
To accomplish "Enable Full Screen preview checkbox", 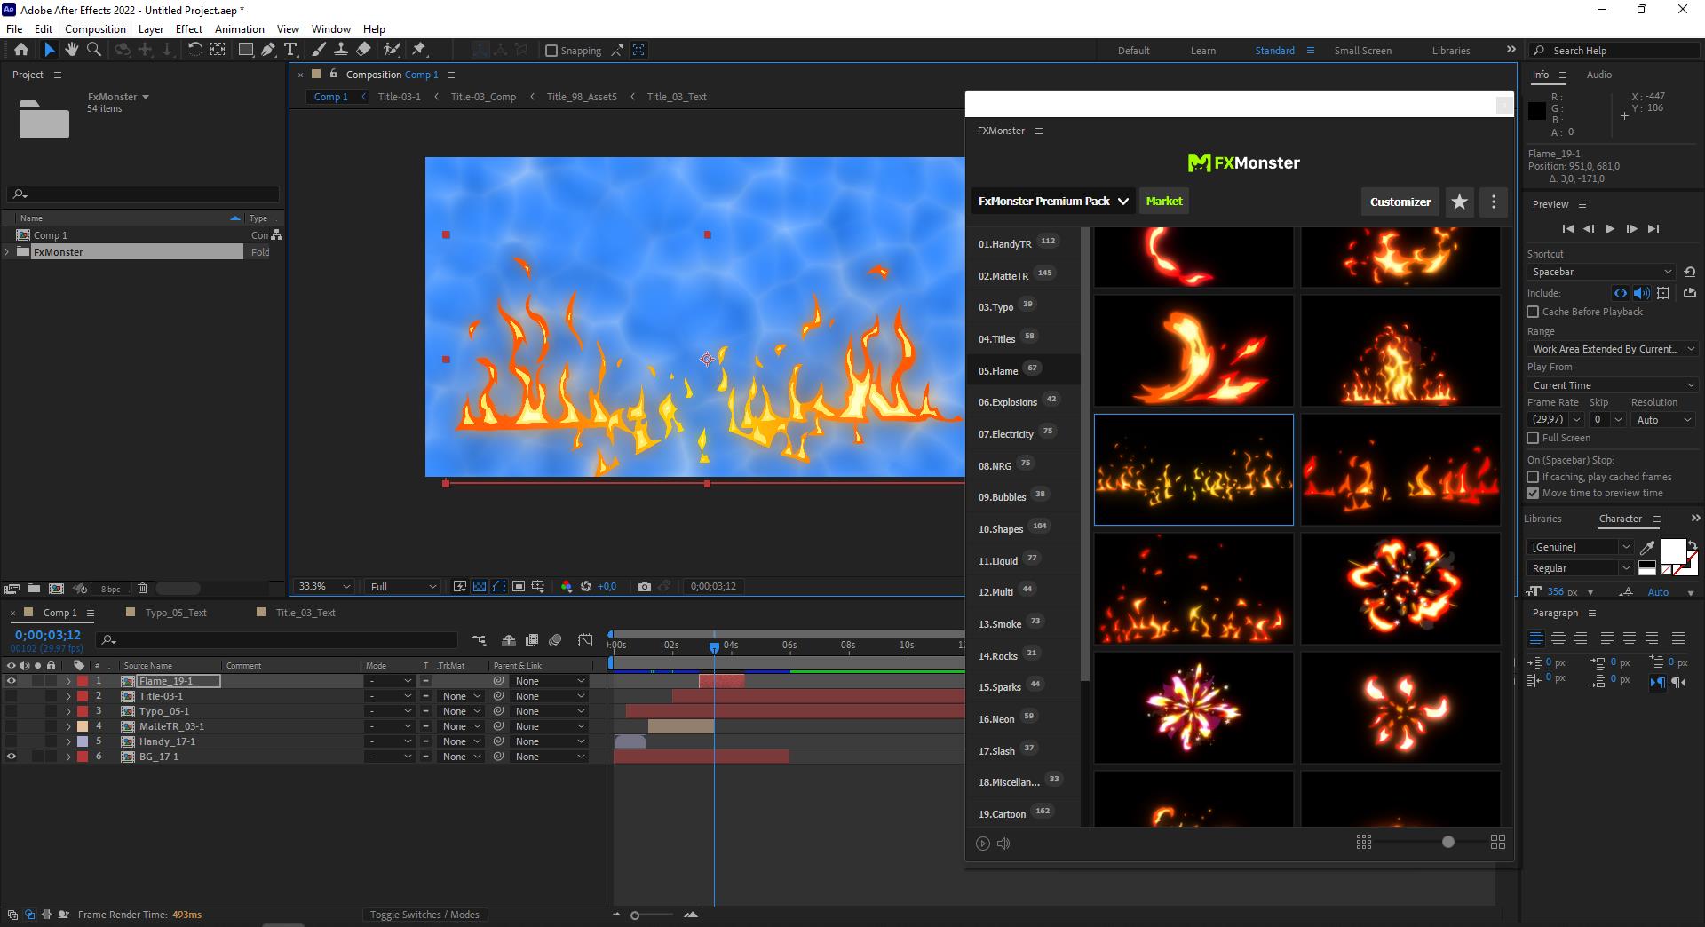I will click(1533, 438).
